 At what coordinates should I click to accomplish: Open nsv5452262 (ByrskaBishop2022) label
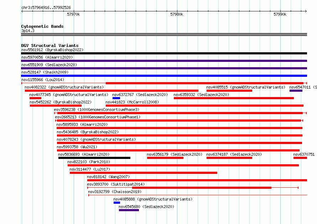(61, 102)
